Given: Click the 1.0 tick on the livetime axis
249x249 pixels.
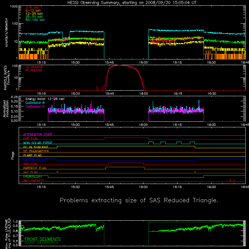Looking at the screenshot, I should 16,221.
